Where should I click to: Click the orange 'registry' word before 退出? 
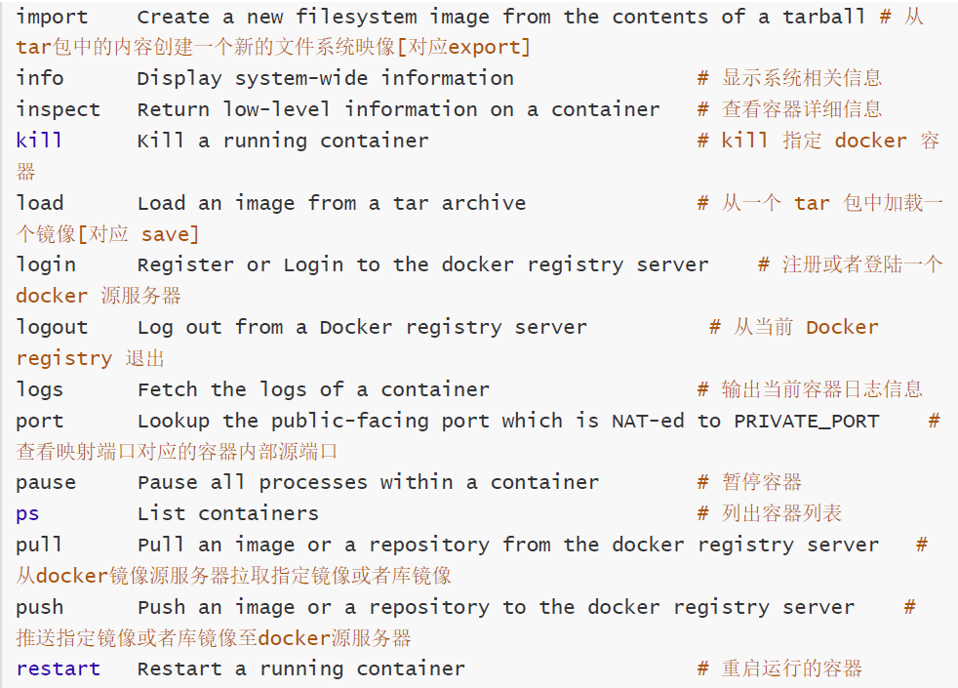point(63,358)
